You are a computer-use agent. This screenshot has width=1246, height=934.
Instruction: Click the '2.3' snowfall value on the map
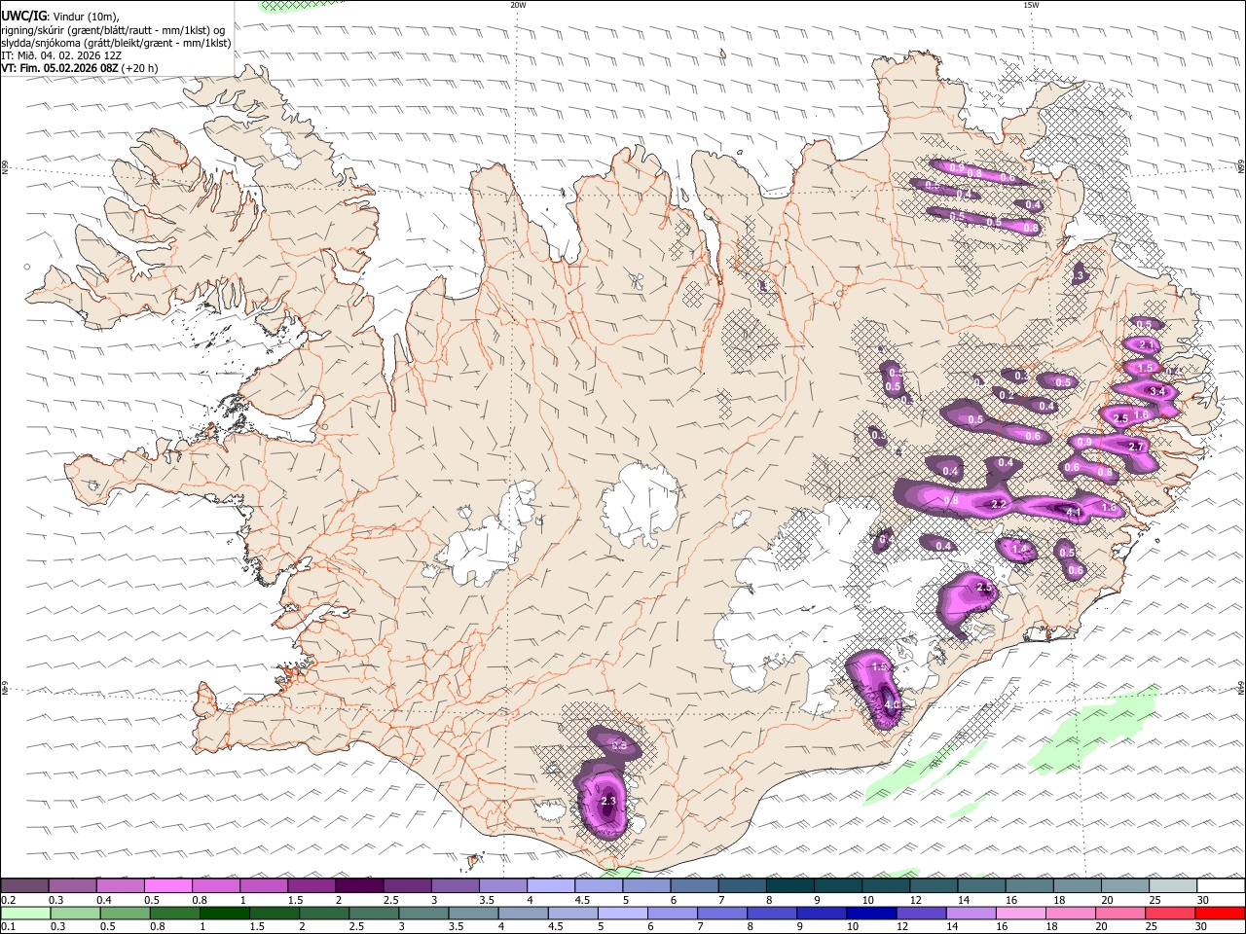[608, 802]
